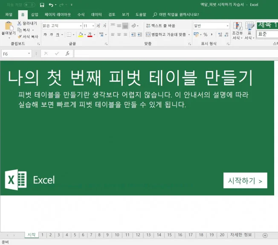Toggle italic (가) formatting

tap(52, 34)
